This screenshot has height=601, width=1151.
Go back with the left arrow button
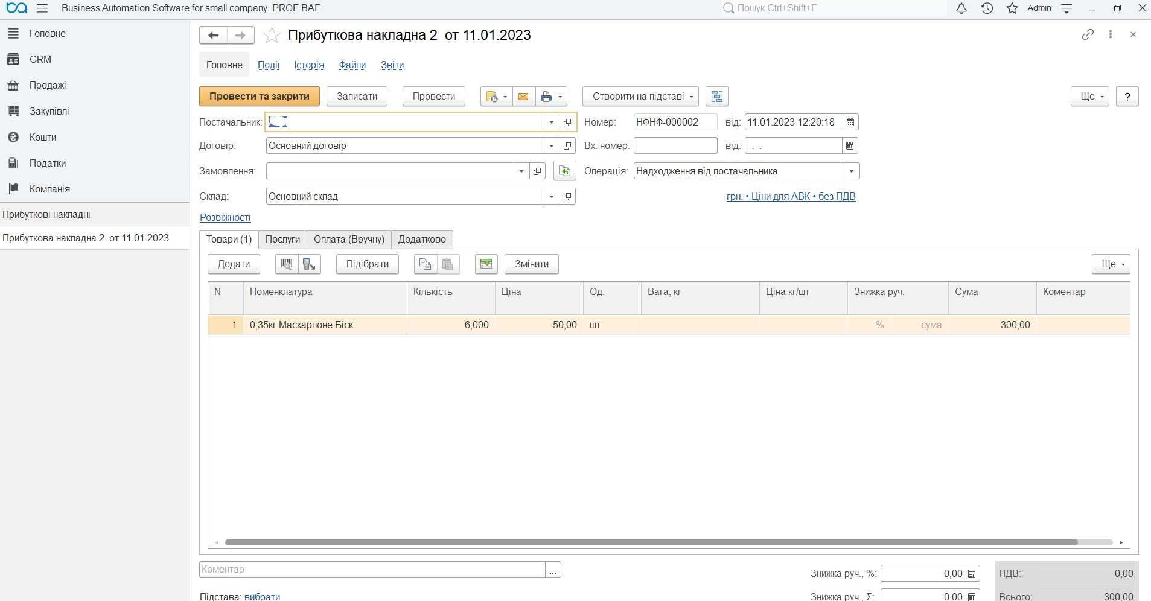(213, 35)
